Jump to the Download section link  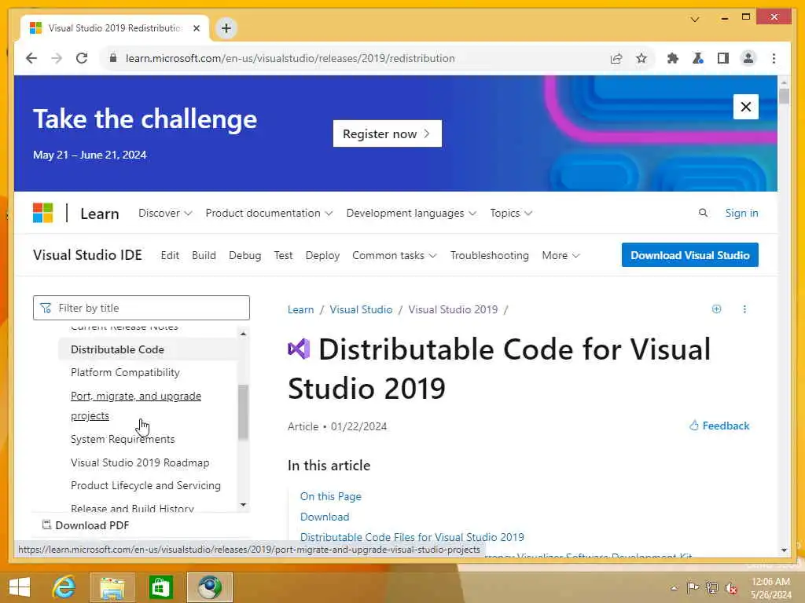(x=325, y=517)
